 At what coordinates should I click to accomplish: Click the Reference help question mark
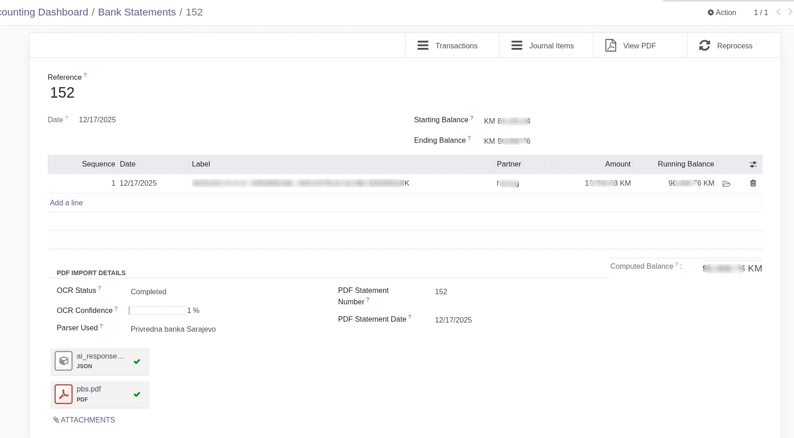click(85, 75)
